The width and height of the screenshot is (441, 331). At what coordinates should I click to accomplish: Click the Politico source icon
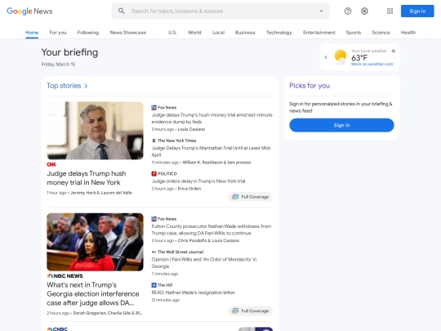point(154,173)
